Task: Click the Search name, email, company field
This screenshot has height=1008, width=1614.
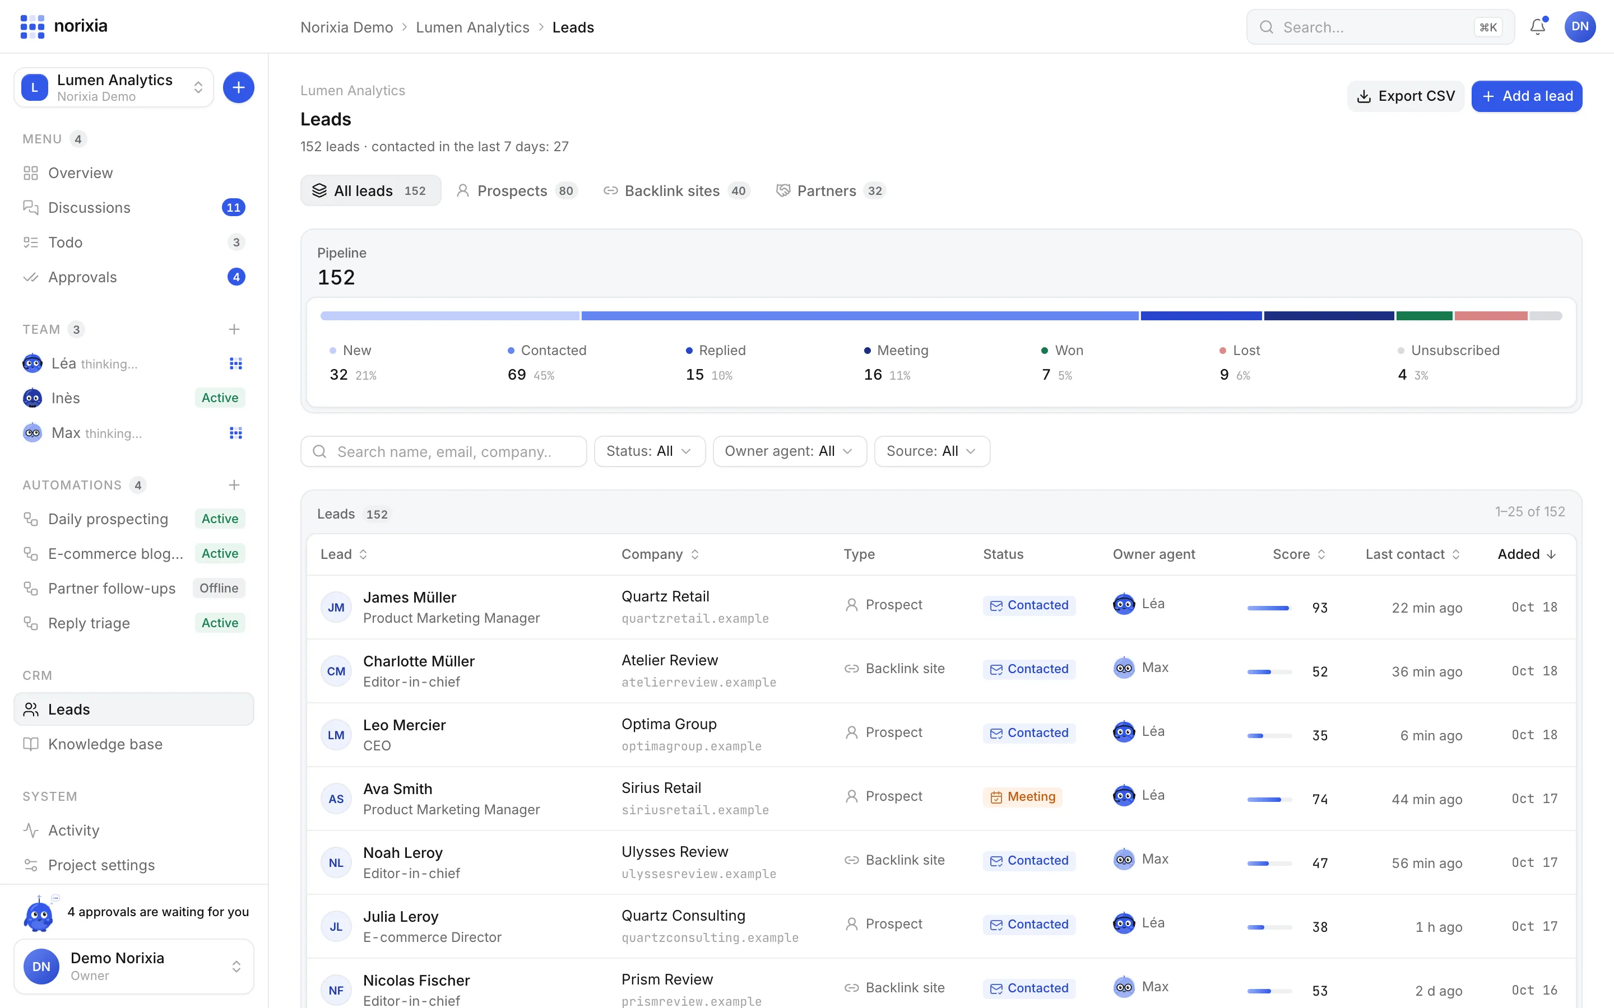Action: click(443, 451)
